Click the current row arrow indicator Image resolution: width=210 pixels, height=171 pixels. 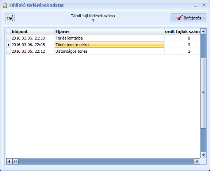tap(8, 45)
